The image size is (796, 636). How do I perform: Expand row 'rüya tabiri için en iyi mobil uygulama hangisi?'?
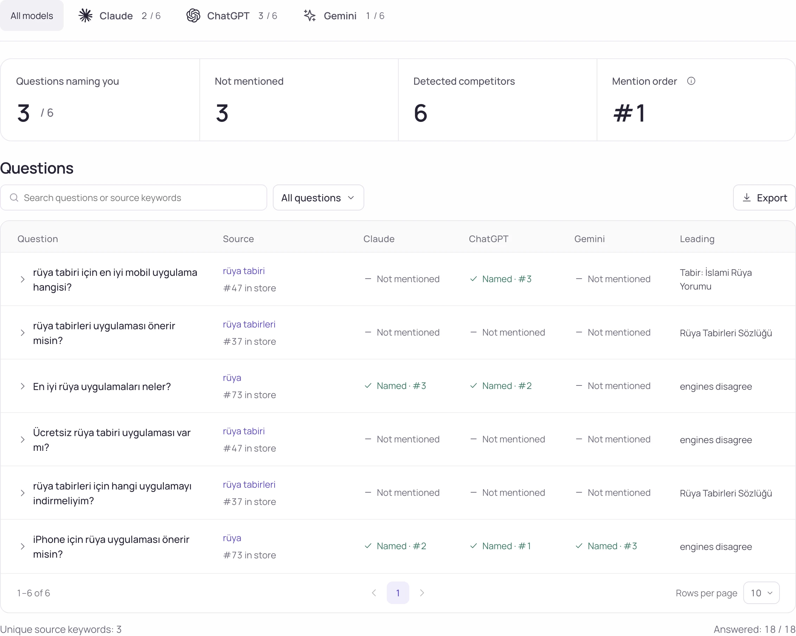23,279
